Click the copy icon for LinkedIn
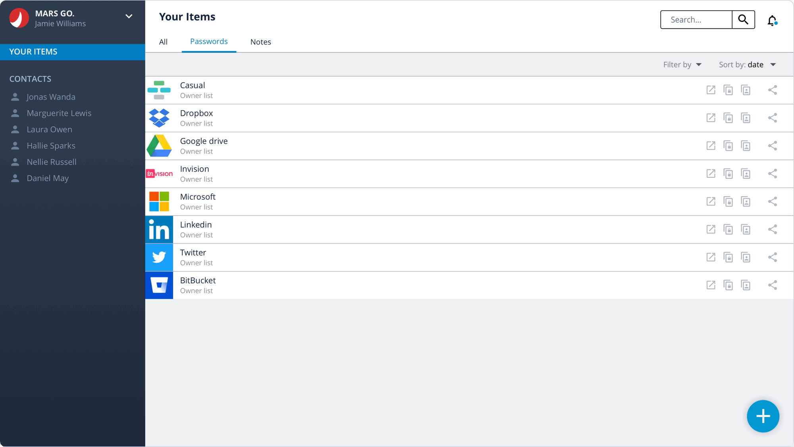This screenshot has width=794, height=447. [x=727, y=229]
